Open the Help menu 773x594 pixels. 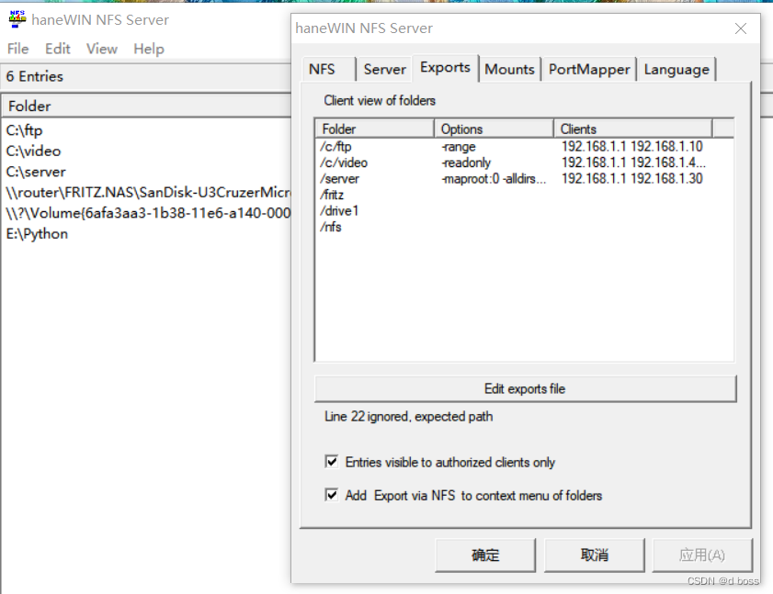coord(148,49)
